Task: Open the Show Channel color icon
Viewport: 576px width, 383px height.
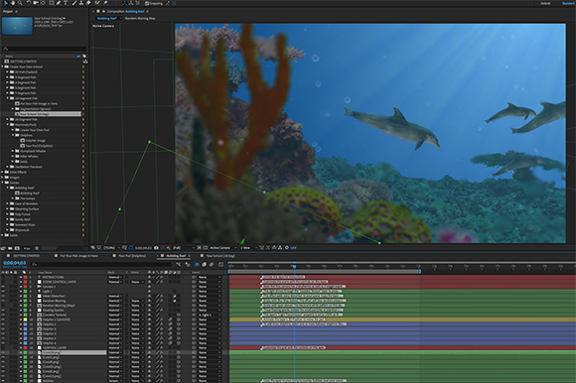Action: (168, 248)
